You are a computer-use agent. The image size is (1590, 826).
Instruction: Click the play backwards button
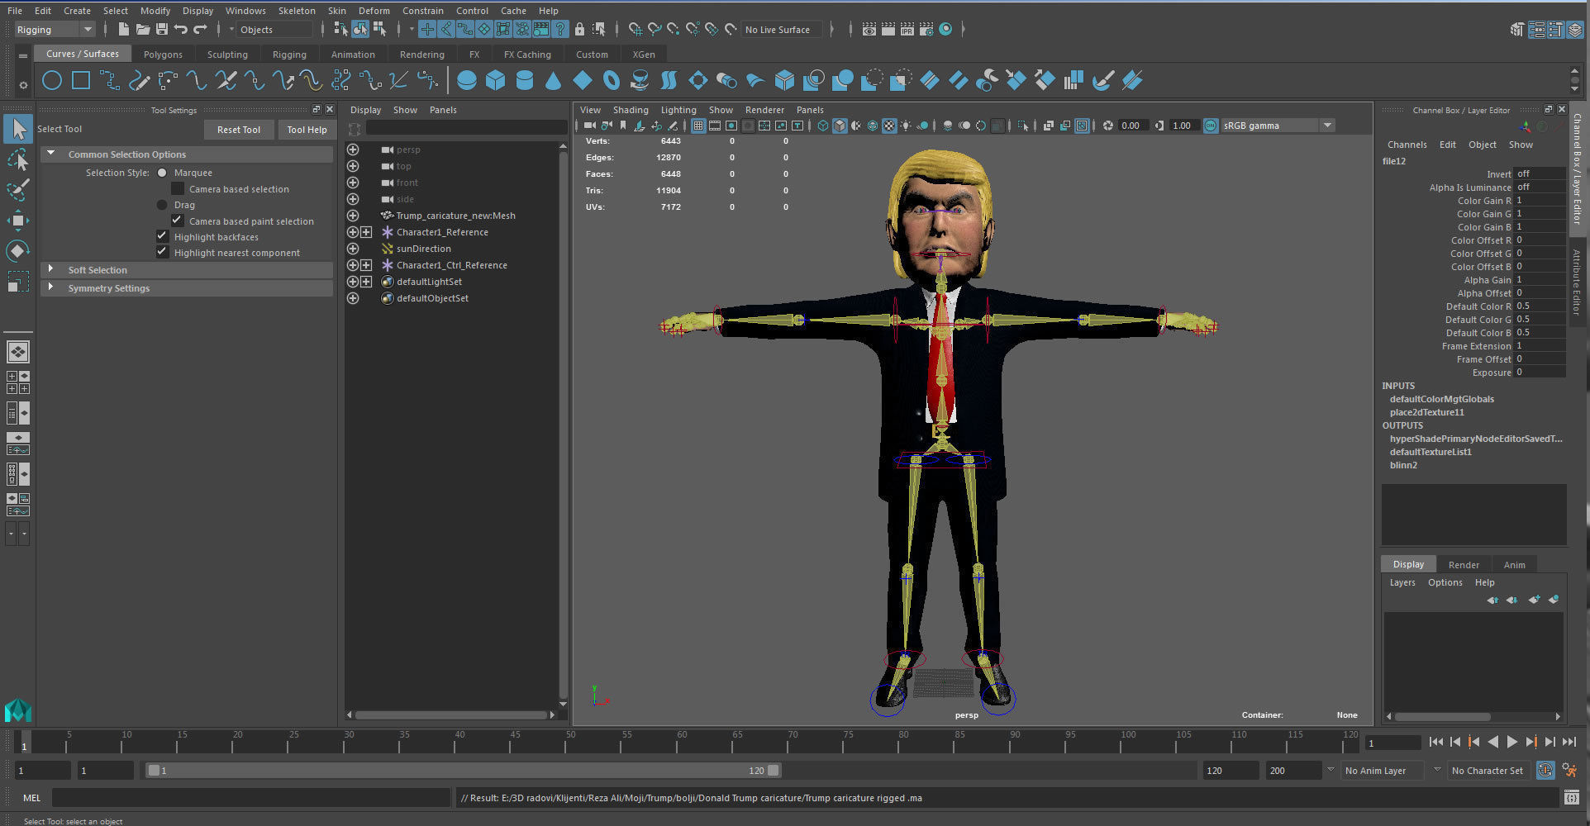tap(1492, 742)
